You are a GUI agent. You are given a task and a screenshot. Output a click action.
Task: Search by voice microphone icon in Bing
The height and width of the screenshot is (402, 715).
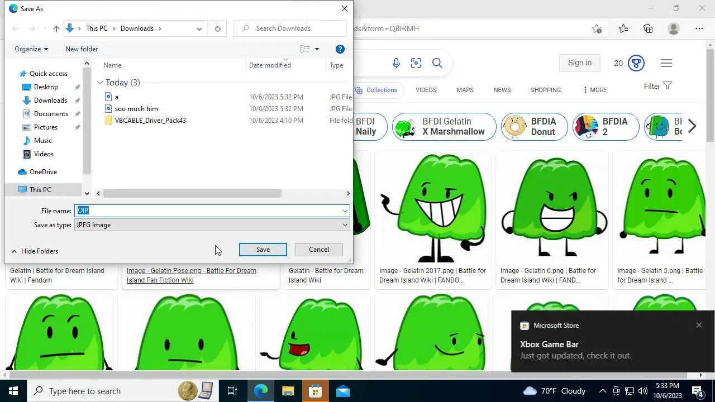(396, 63)
